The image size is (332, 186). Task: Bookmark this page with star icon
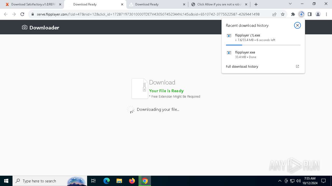point(283,14)
